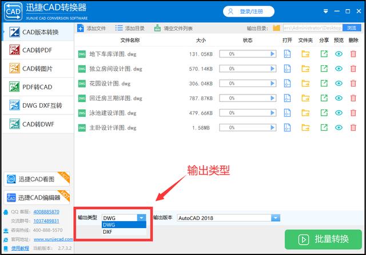Open folder for 花园设计图.dwg
The height and width of the screenshot is (255, 366).
point(305,84)
